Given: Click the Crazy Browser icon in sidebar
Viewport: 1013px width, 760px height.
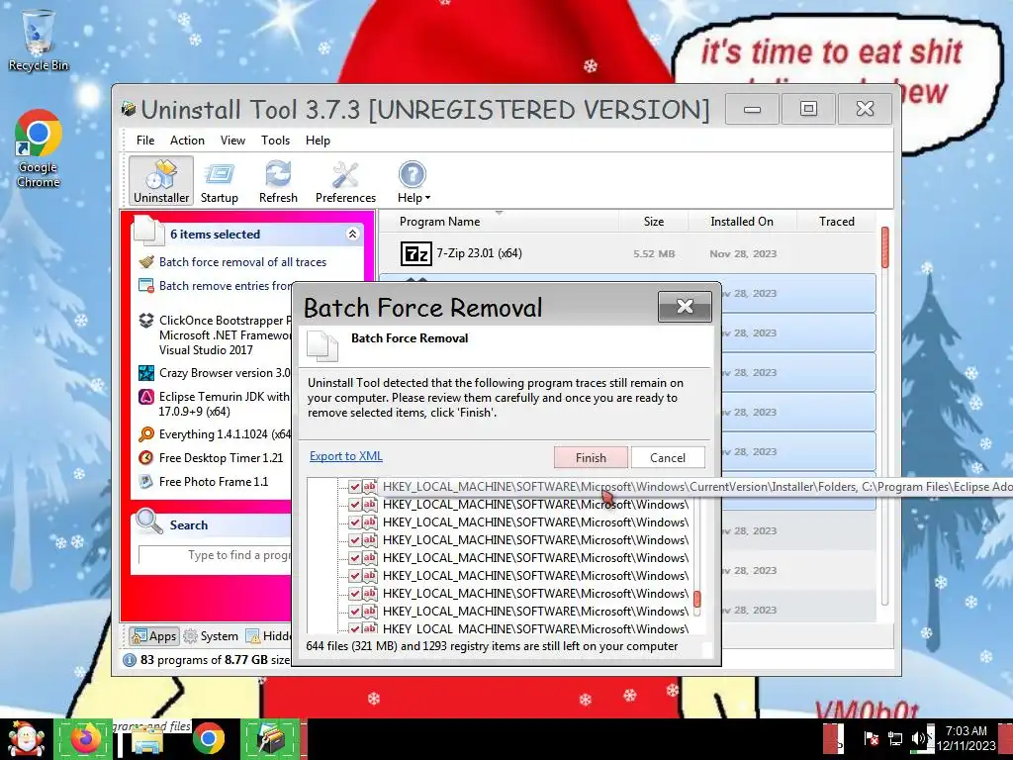Looking at the screenshot, I should 146,373.
